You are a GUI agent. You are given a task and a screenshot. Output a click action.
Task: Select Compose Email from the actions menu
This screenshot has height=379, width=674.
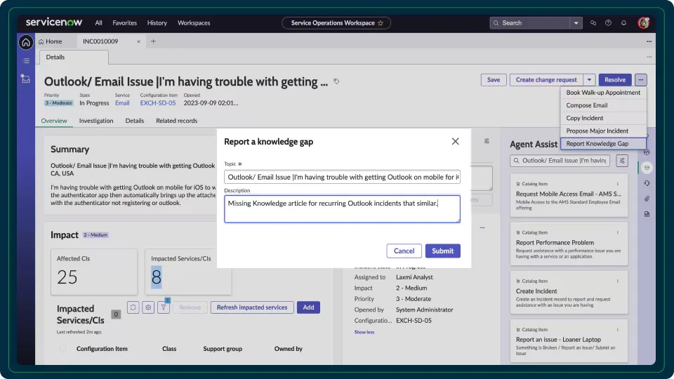(587, 105)
